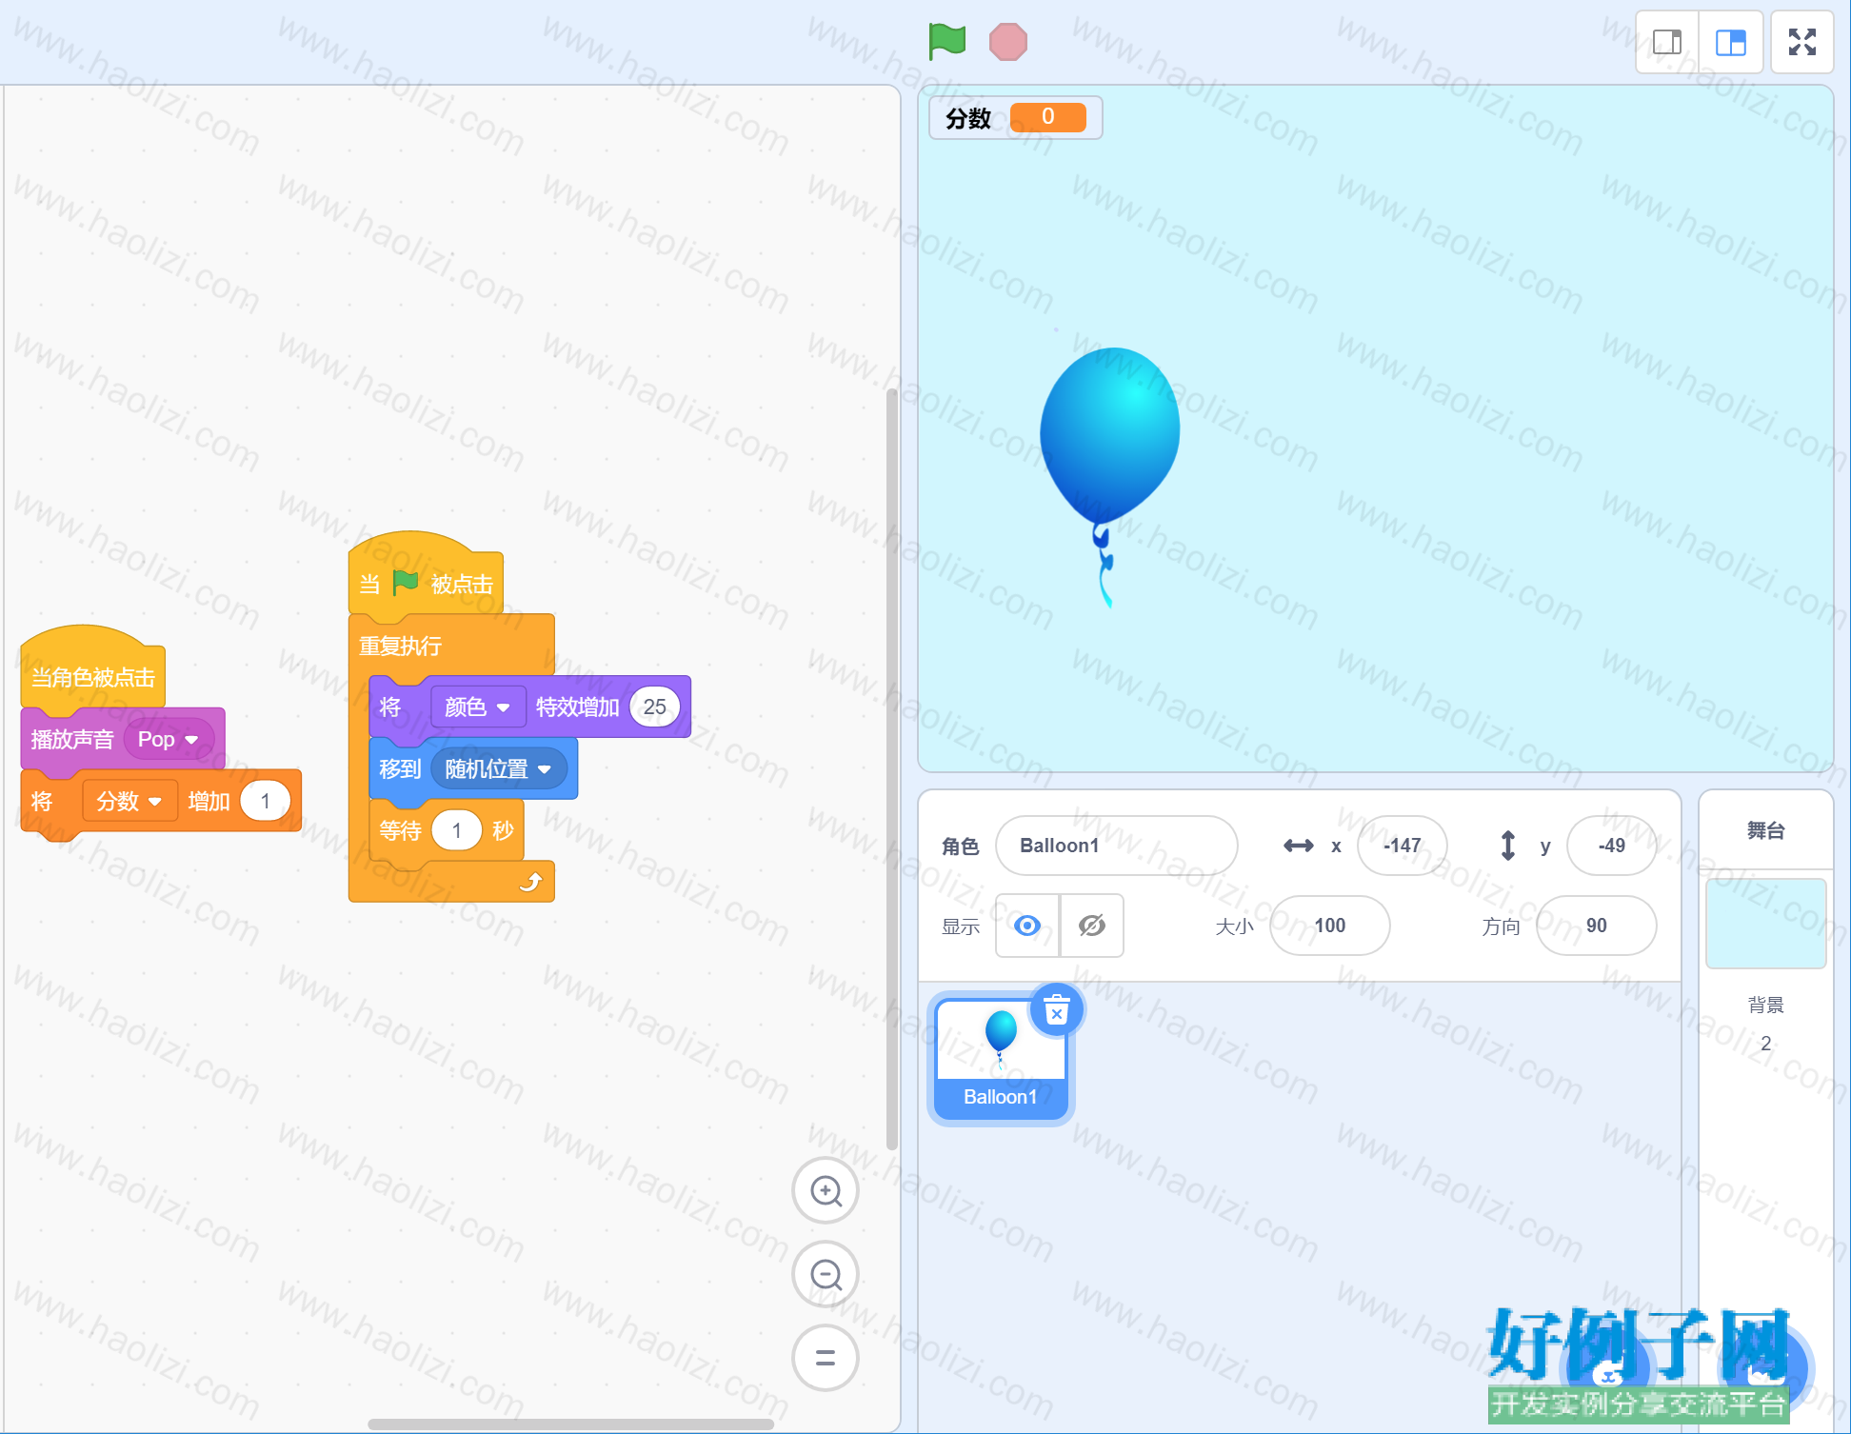
Task: Click the green flag to start
Action: [946, 42]
